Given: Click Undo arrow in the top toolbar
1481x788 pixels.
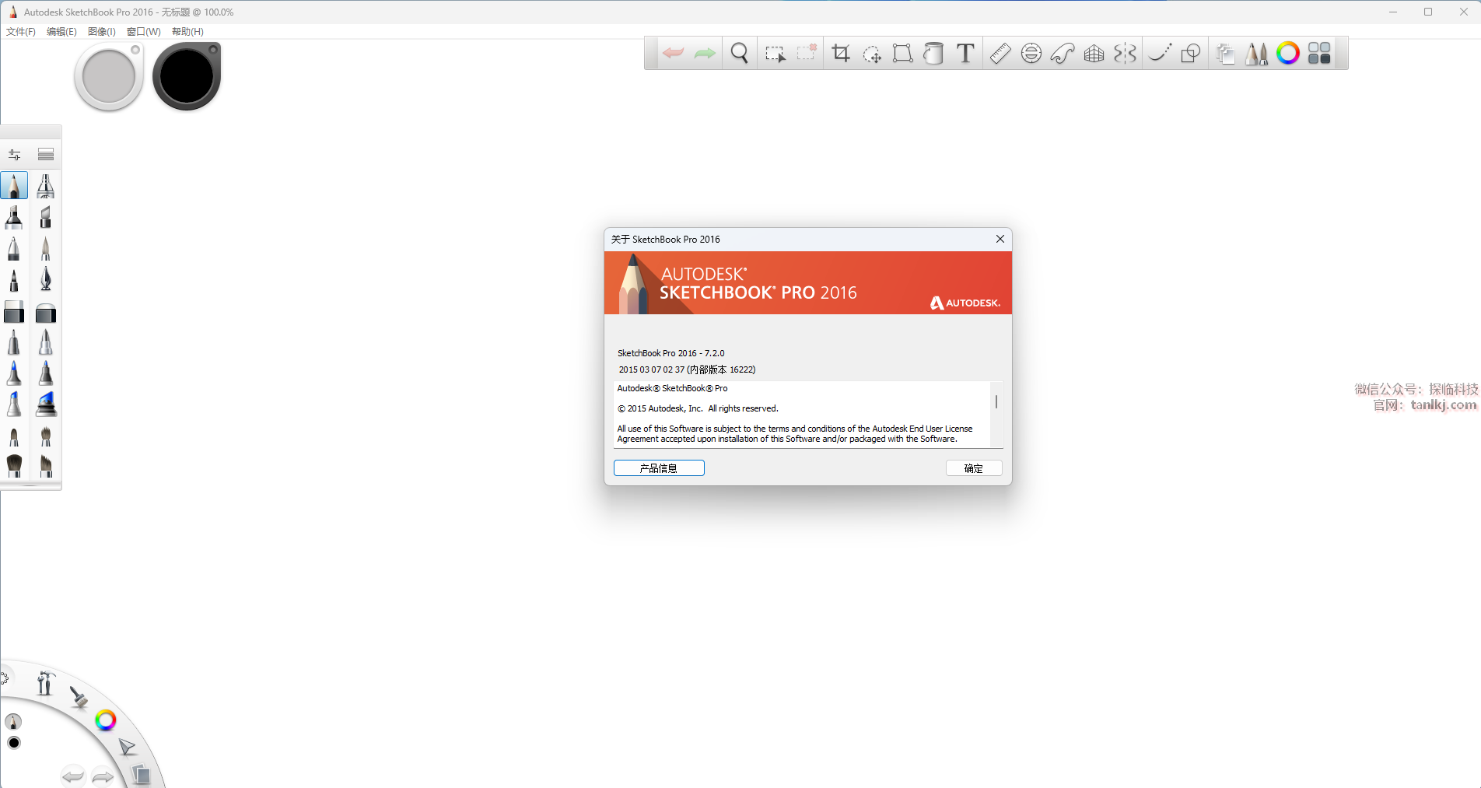Looking at the screenshot, I should coord(673,53).
